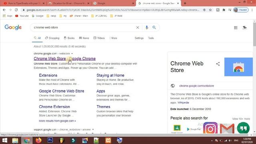This screenshot has height=144, width=256.
Task: Clear the search query with X
Action: click(138, 28)
